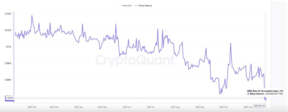Select the 1.808M y-axis label
Viewport: 288px width, 112px height.
(x=8, y=63)
